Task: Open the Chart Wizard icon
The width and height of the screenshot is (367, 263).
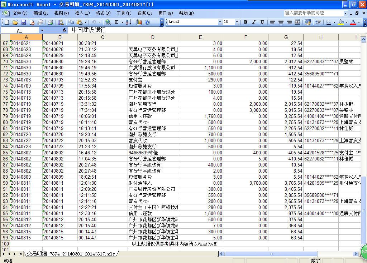Action: pos(139,22)
